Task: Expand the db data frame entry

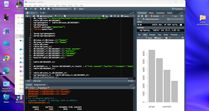Action: (x=138, y=25)
